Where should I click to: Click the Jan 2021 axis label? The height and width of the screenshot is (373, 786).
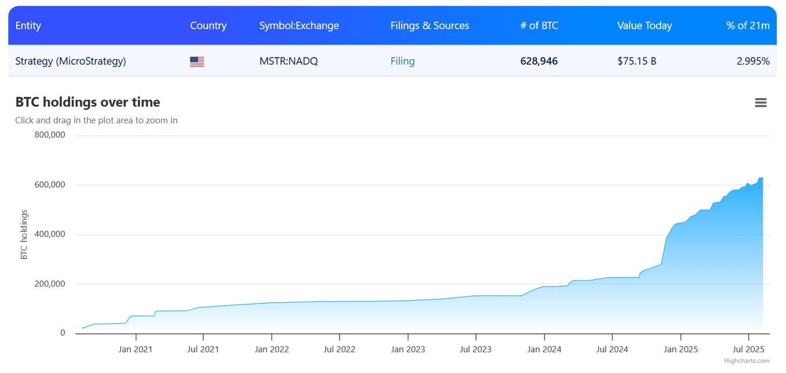136,349
